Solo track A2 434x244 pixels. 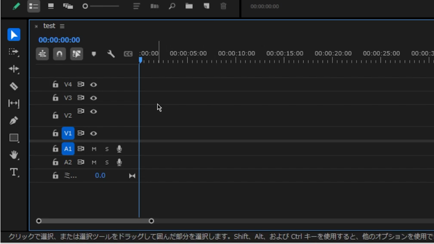(107, 162)
